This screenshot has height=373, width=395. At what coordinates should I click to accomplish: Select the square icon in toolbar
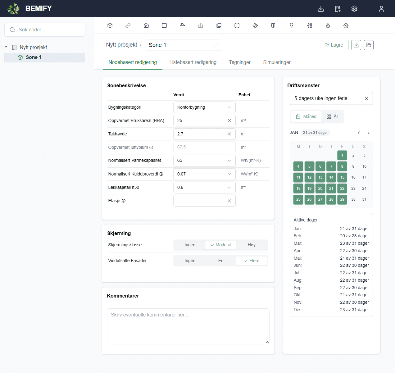(164, 25)
